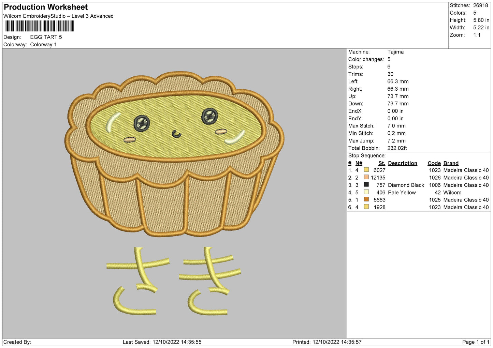Click the 'Wilcom' brand in stop 4
Screen dimensions: 493x348
coord(452,193)
